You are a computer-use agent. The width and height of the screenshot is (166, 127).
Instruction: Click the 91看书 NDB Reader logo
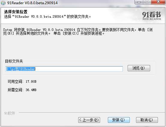click(x=152, y=16)
